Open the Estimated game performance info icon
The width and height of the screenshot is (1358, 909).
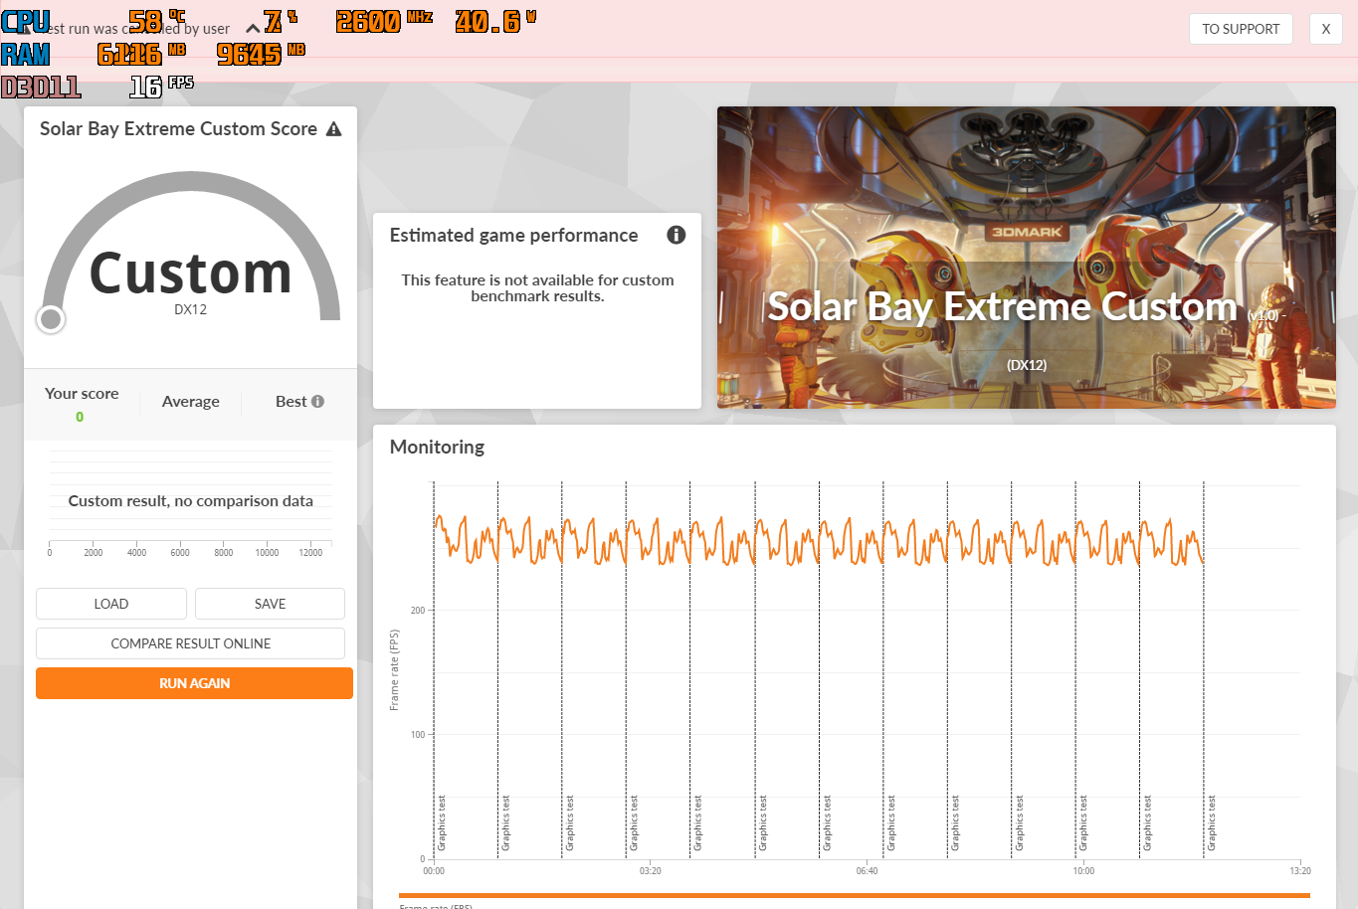pos(676,235)
